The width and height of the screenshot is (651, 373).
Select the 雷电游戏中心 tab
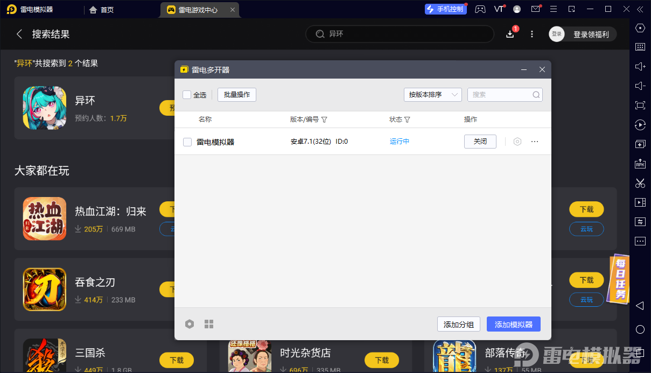(198, 10)
